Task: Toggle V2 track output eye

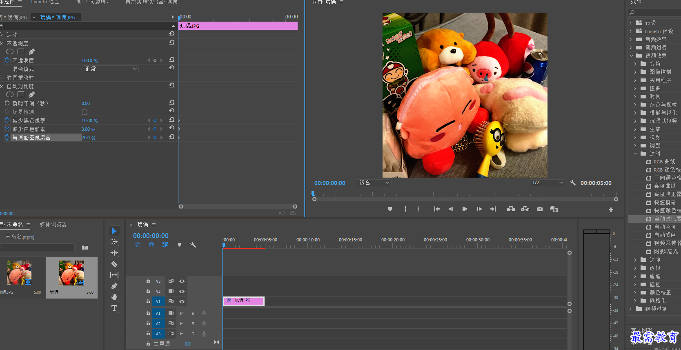Action: [182, 291]
